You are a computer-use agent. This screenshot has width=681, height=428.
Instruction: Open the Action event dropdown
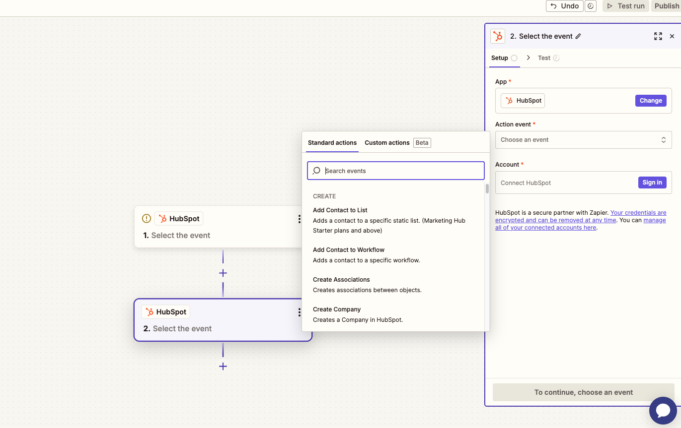pos(583,140)
